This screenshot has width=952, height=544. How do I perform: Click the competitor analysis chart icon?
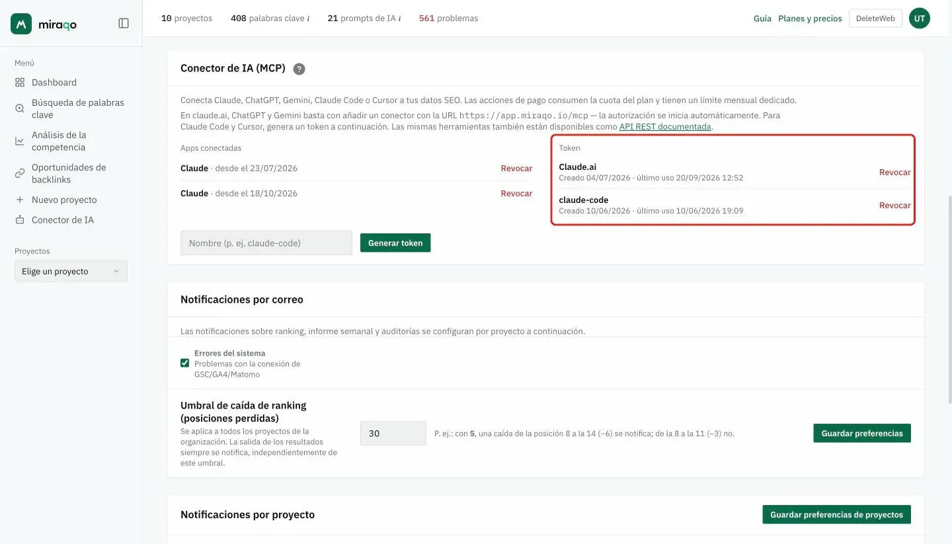point(20,141)
